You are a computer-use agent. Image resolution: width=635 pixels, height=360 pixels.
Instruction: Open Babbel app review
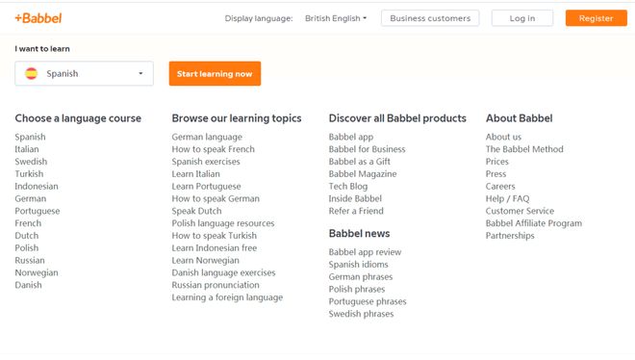click(x=365, y=252)
